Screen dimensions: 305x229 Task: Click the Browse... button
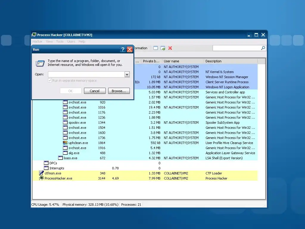coord(119,91)
